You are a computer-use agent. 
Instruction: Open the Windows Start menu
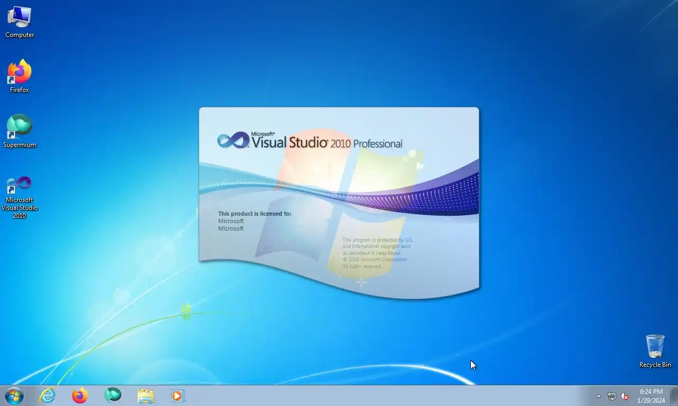(x=14, y=395)
